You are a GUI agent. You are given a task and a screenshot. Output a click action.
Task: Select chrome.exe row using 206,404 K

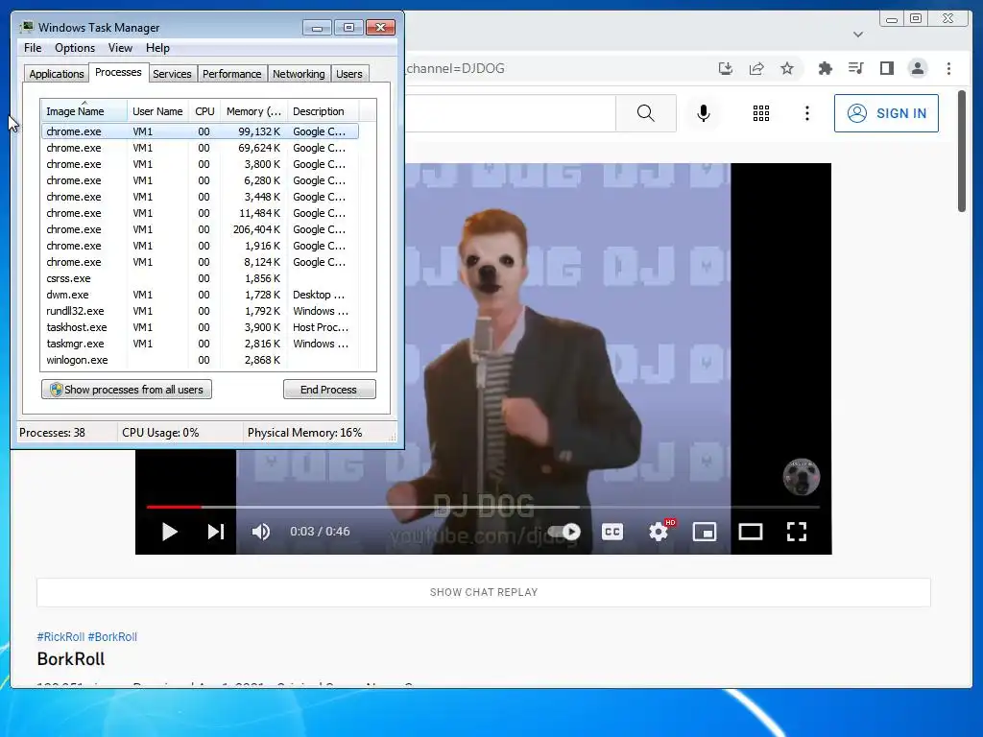point(200,229)
